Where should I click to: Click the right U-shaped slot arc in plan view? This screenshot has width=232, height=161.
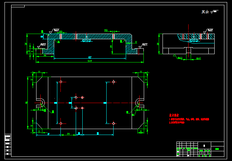pyautogui.click(x=135, y=103)
